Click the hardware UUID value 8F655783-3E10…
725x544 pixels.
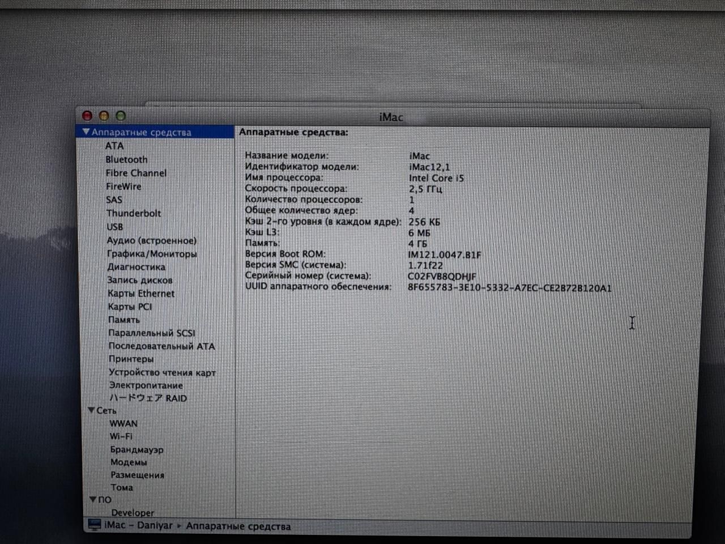tap(510, 288)
